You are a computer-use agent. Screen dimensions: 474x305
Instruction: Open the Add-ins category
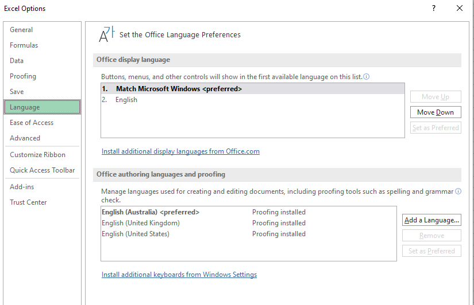[42, 187]
